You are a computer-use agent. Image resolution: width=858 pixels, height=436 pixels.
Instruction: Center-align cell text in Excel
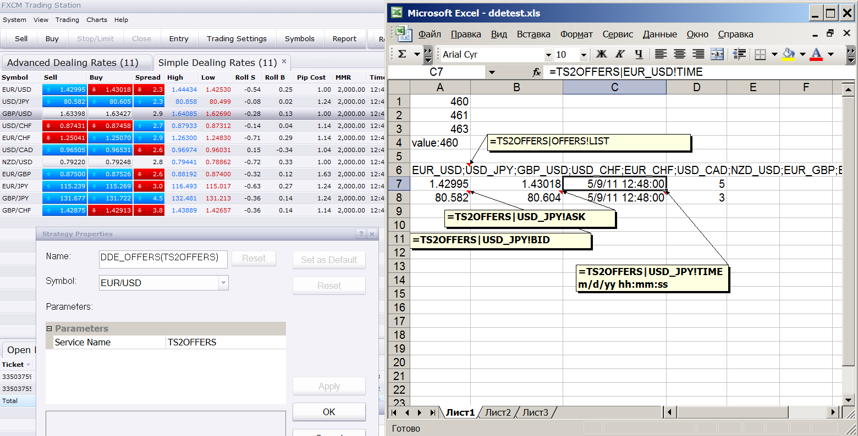coord(680,54)
